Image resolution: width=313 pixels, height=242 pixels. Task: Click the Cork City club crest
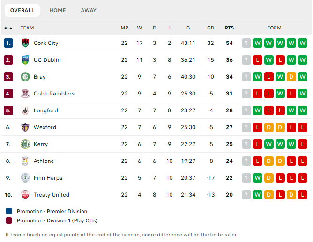click(25, 43)
